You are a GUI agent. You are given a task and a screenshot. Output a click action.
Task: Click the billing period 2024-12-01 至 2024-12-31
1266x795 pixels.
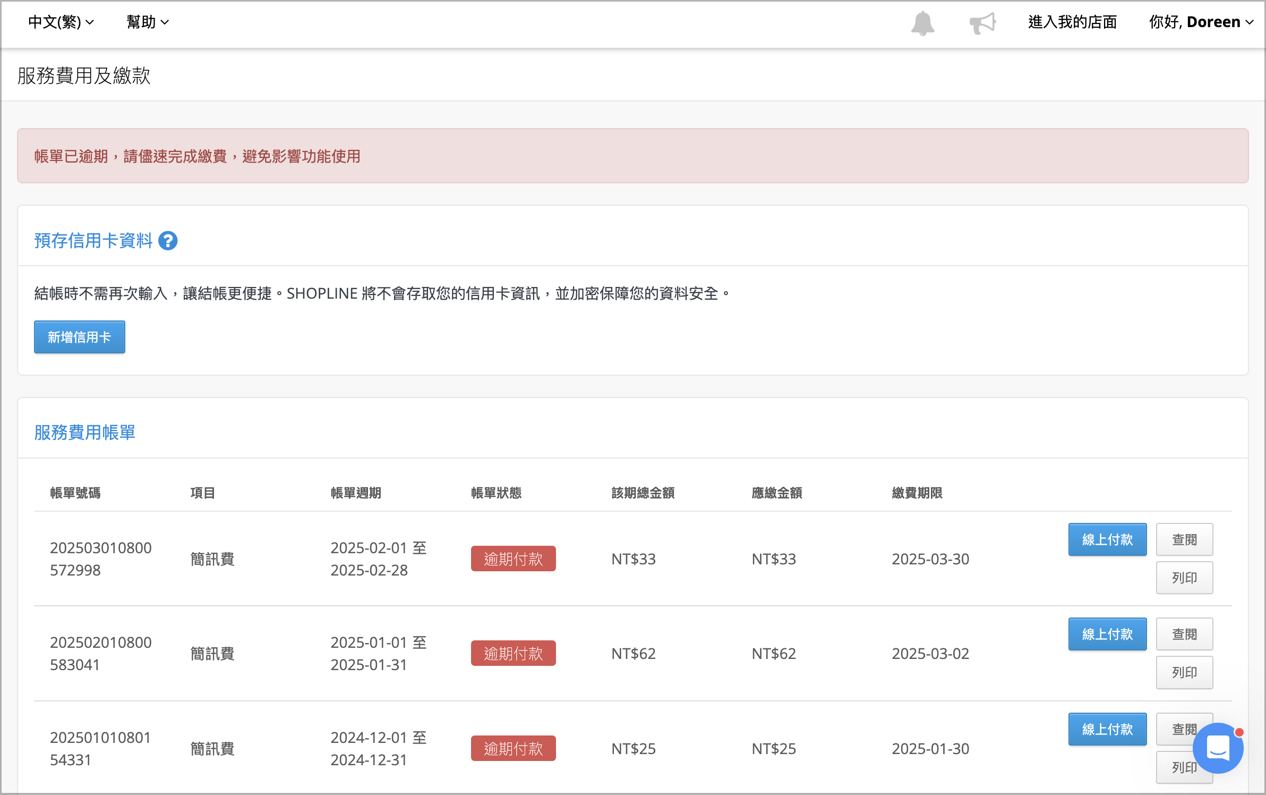click(x=379, y=748)
